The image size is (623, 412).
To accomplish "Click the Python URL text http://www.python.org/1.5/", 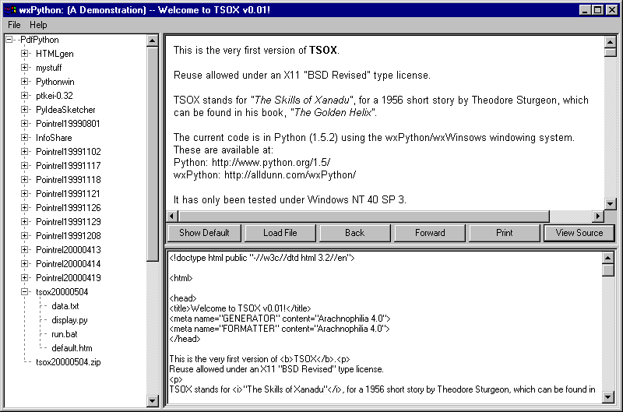I will coord(271,162).
